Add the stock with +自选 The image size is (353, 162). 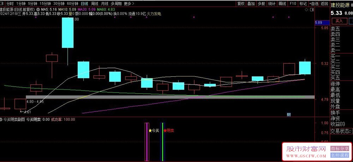tap(314, 4)
